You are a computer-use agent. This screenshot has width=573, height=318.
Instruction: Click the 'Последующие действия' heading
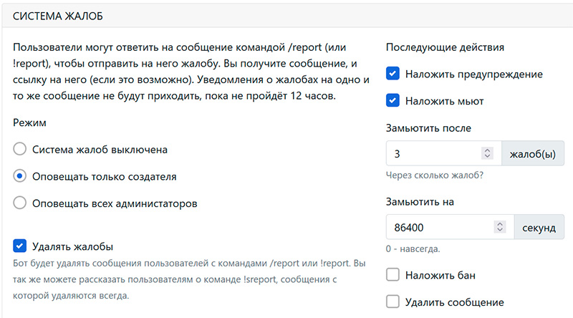[444, 47]
